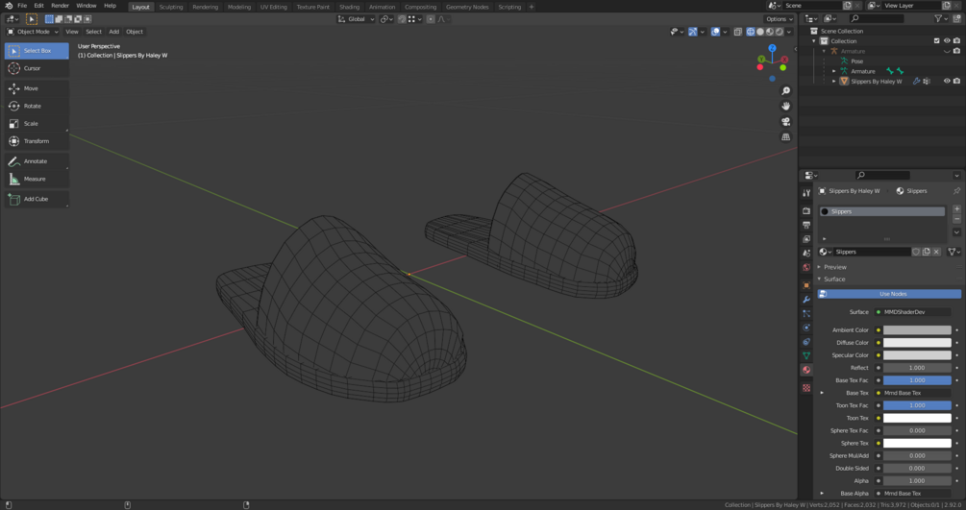Hide Slippers By Haley W in outliner

(x=946, y=82)
